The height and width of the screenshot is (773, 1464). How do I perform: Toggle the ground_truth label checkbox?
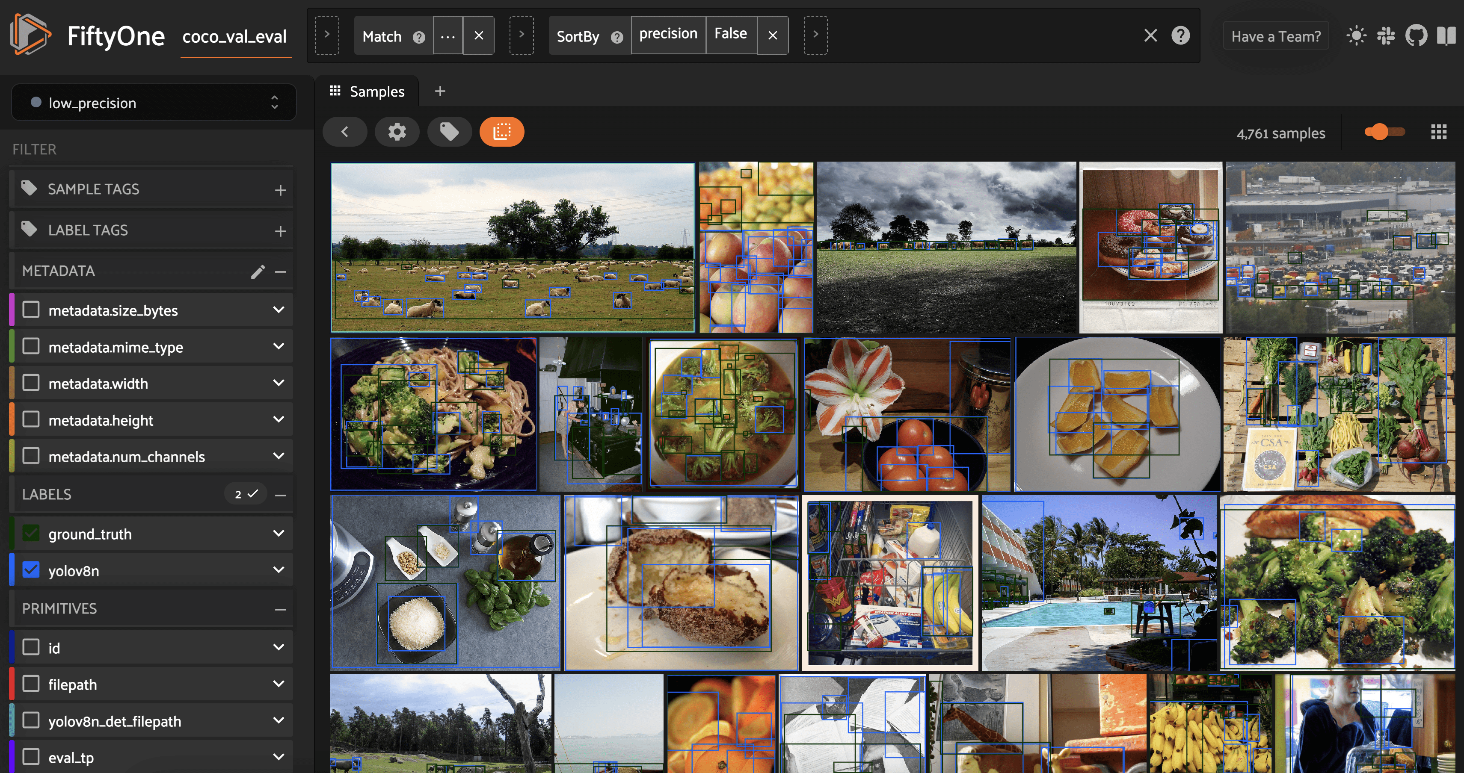tap(31, 533)
